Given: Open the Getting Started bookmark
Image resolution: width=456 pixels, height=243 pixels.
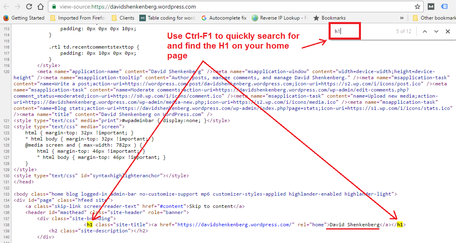Looking at the screenshot, I should pos(24,18).
